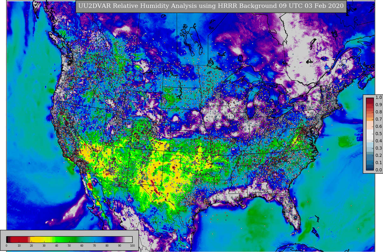Click the '0.2' label on right colorbar
The image size is (383, 252).
(x=379, y=155)
